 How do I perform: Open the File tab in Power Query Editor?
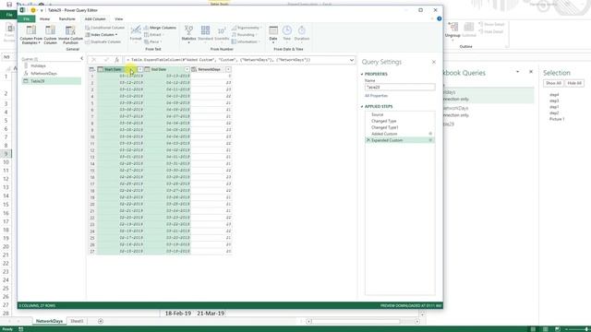26,18
